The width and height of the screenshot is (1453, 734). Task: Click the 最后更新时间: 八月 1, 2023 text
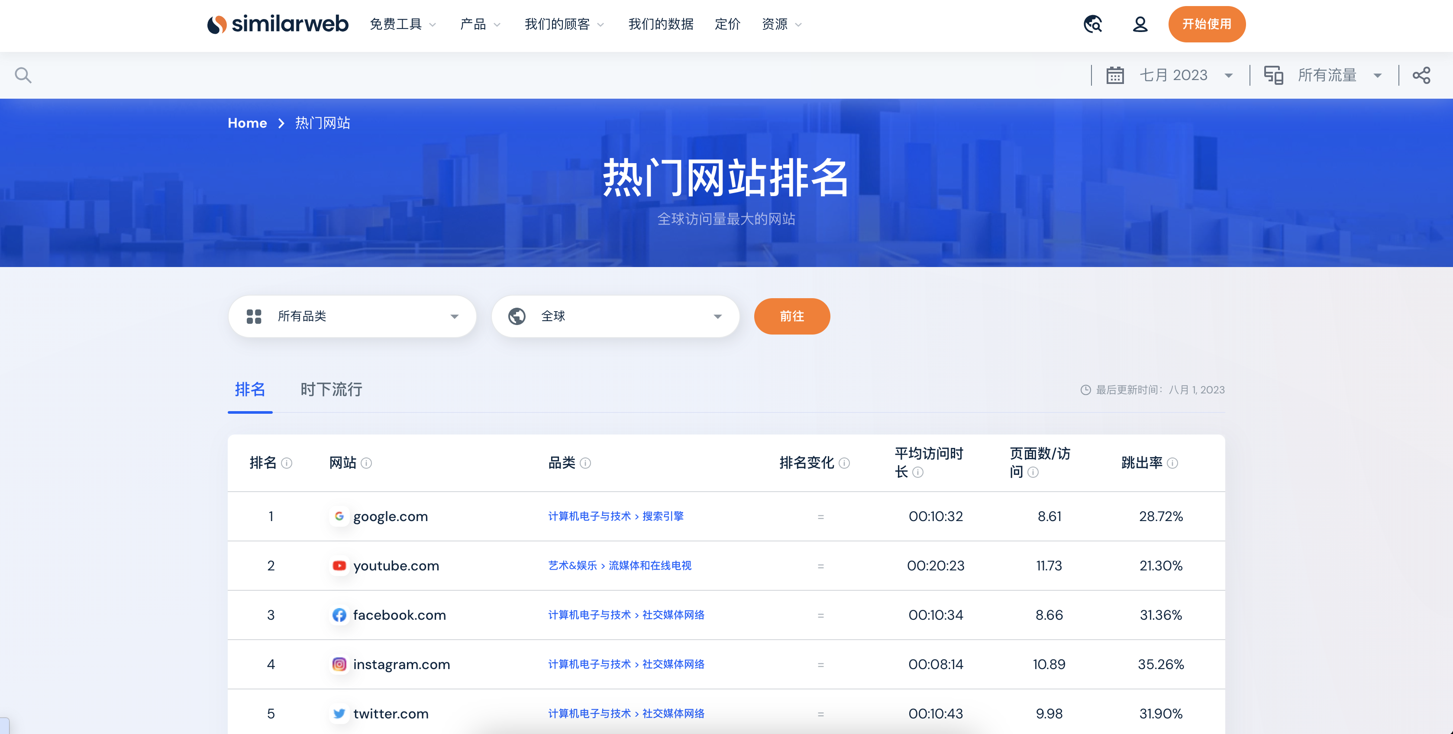click(1160, 390)
